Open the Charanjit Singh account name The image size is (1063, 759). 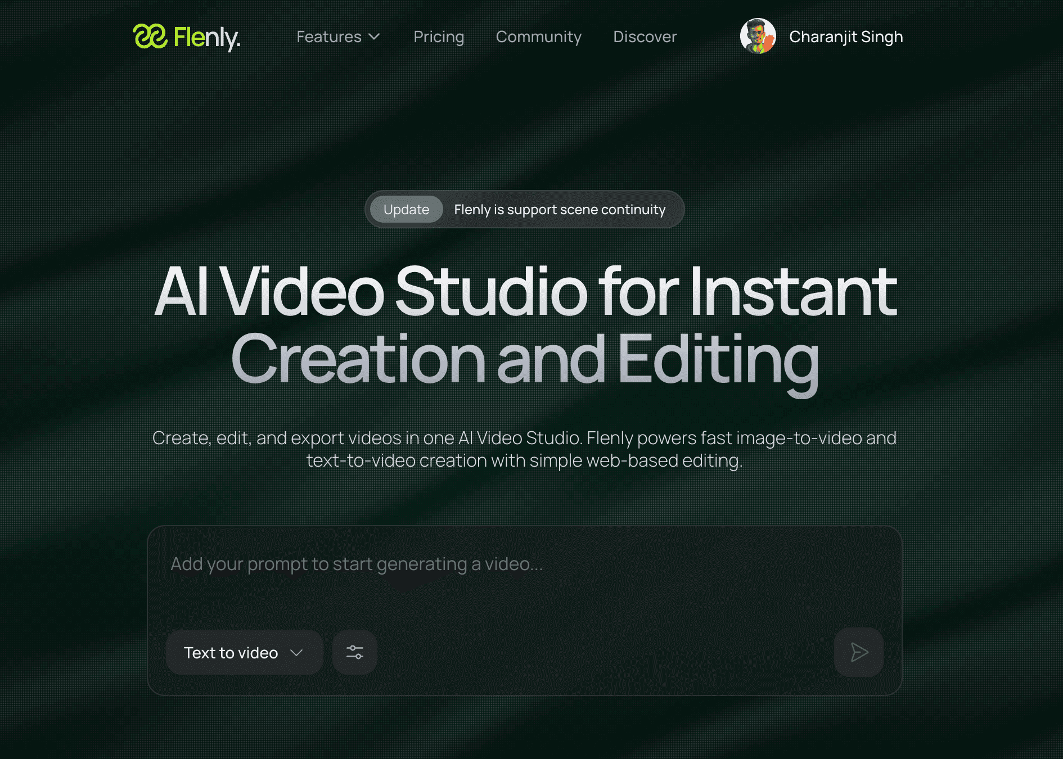[x=845, y=37]
